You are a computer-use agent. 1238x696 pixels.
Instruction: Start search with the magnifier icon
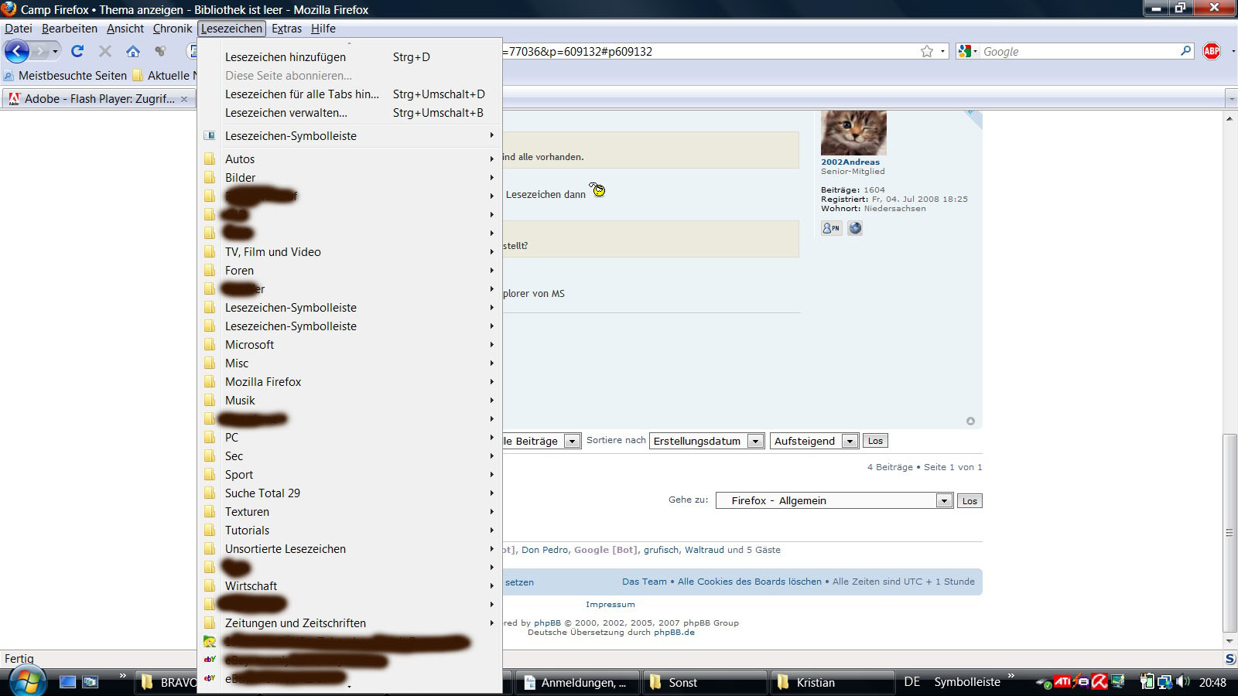point(1185,51)
